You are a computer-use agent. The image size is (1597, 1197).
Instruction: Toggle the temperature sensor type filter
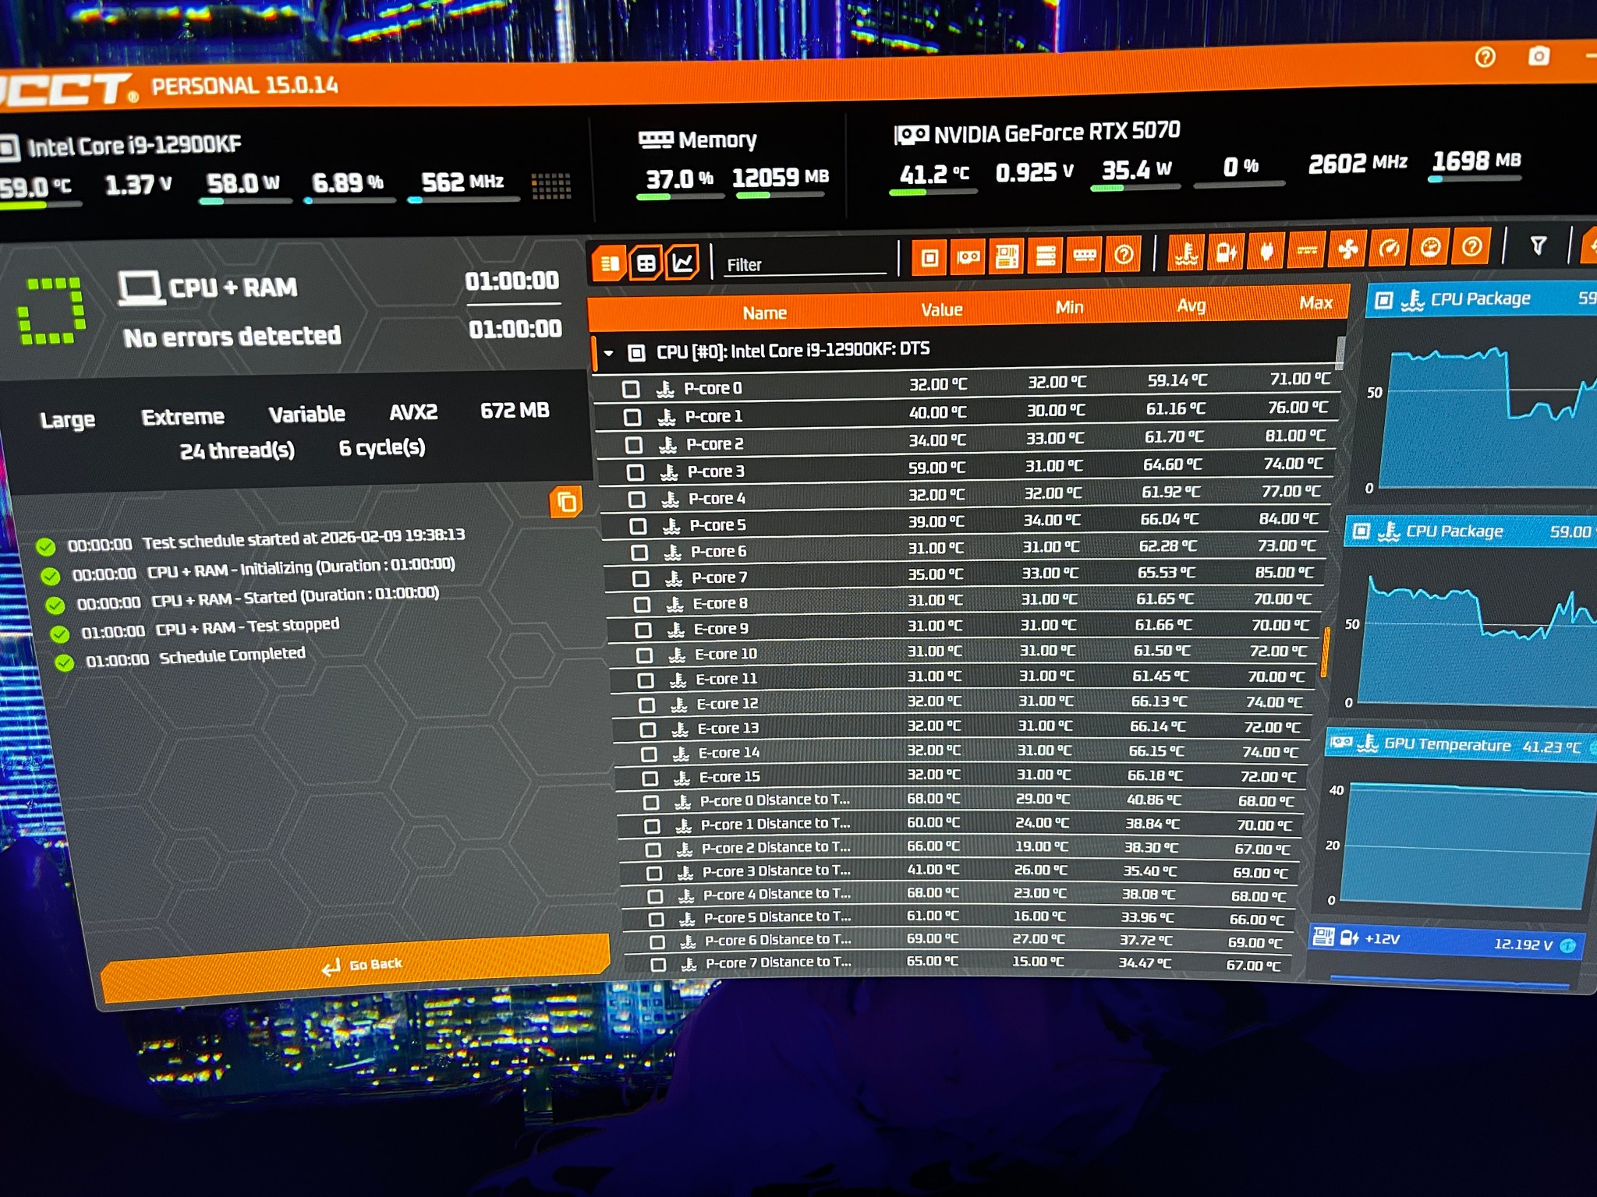pyautogui.click(x=1186, y=252)
